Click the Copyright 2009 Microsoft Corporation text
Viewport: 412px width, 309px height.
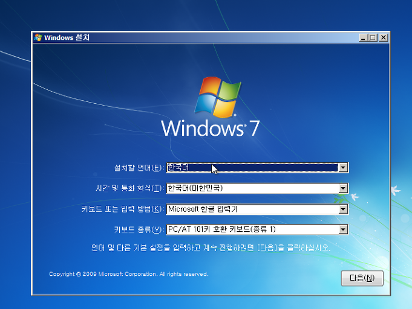tap(128, 274)
